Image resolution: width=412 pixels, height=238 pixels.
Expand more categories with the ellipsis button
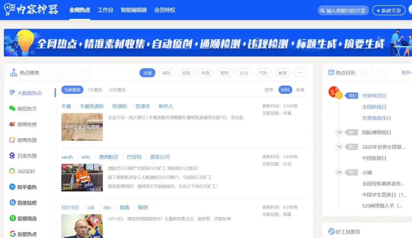300,73
